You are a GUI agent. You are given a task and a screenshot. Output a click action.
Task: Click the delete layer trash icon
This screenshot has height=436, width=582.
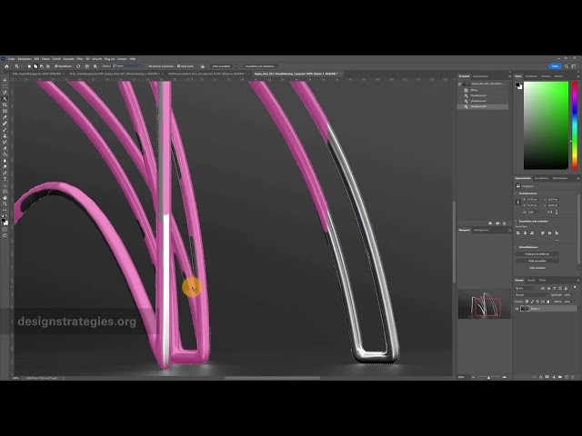[571, 376]
